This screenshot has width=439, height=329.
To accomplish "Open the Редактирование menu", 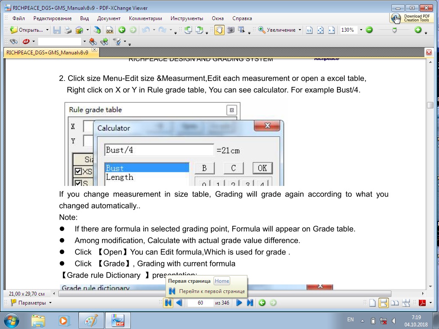I will point(52,18).
